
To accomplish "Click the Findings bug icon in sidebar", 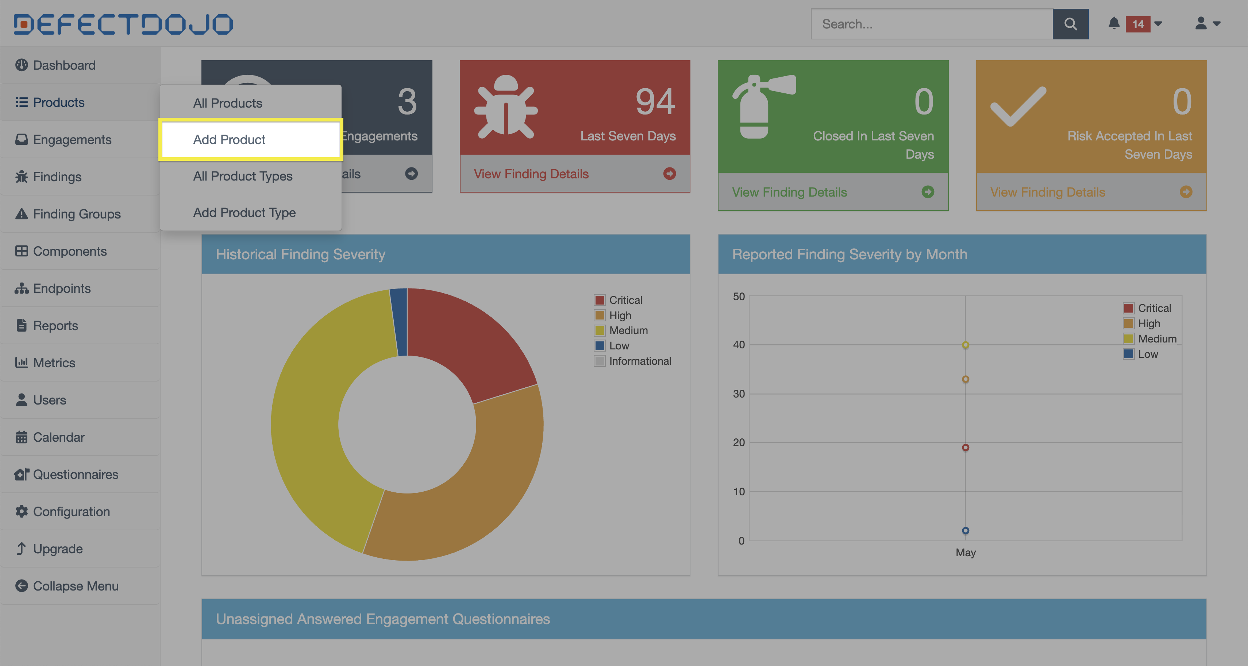I will coord(21,177).
